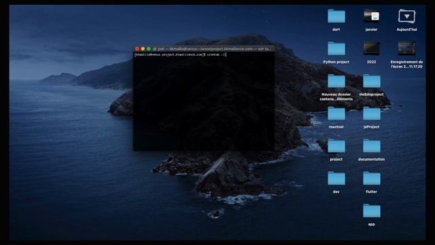This screenshot has height=245, width=435.
Task: Select the Nouveau dossier contenant éléments folder
Action: tap(336, 81)
